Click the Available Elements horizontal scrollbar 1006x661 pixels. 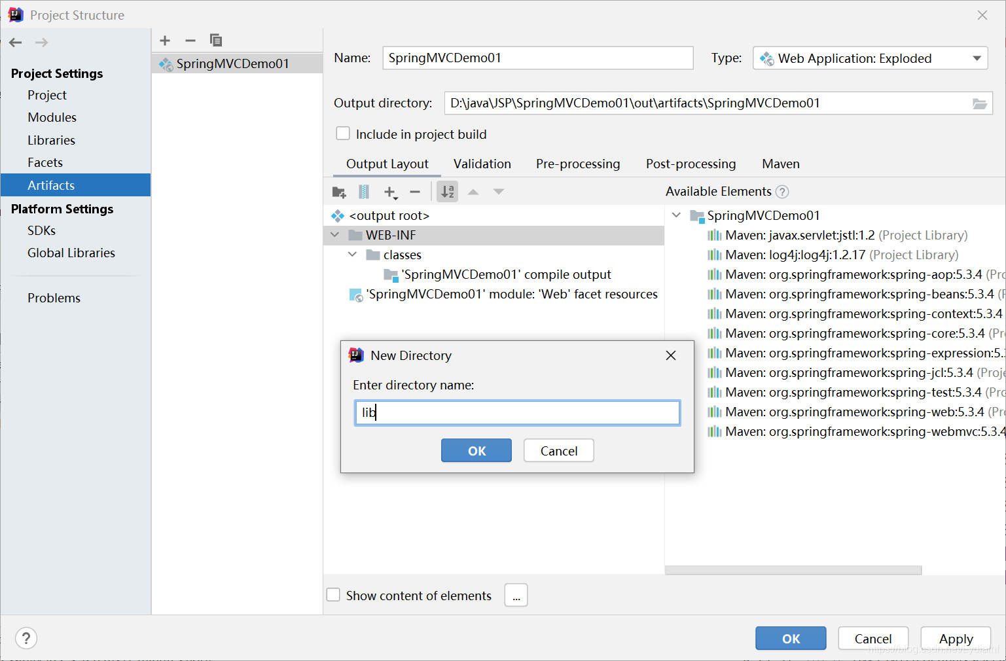pyautogui.click(x=793, y=570)
